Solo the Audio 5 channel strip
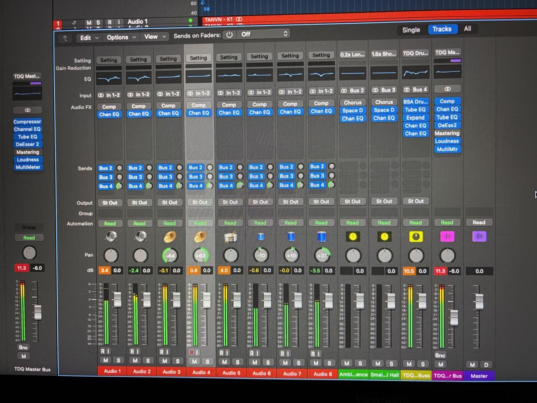This screenshot has height=403, width=537. coord(237,362)
